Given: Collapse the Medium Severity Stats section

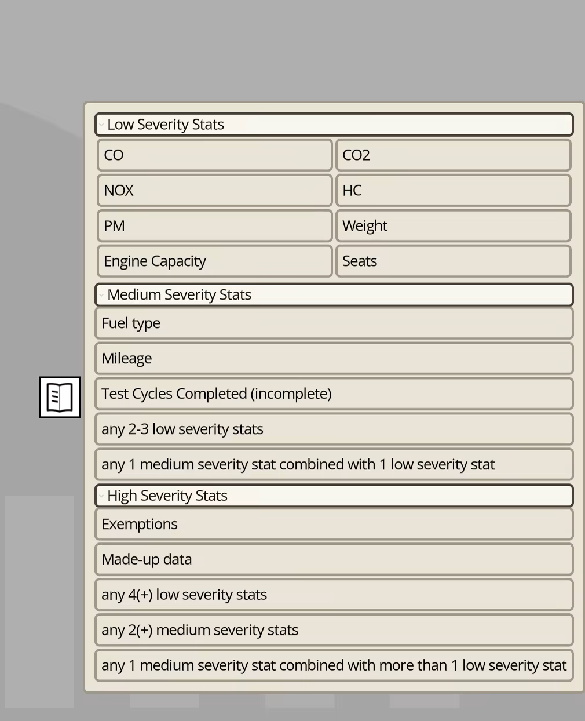Looking at the screenshot, I should click(101, 295).
